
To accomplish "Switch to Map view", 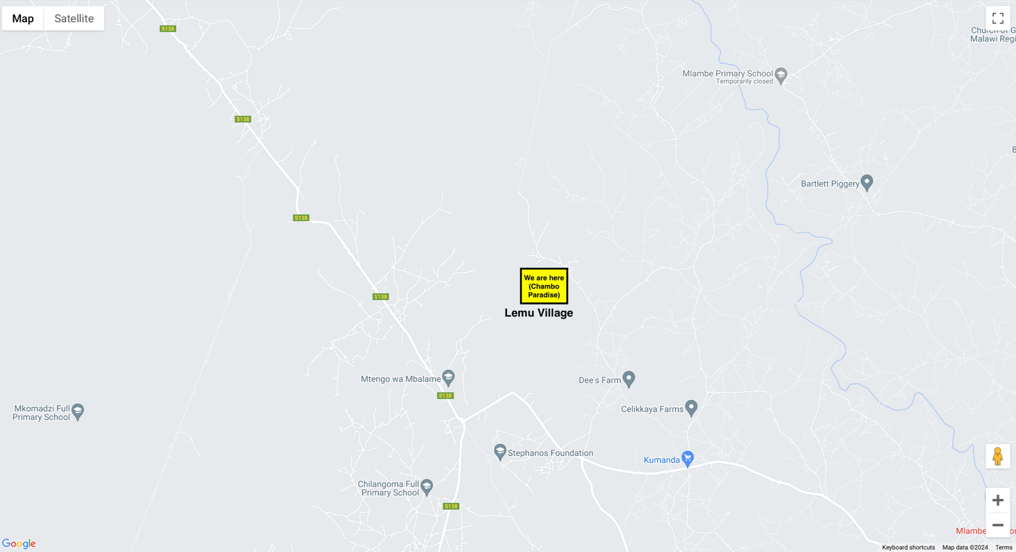I will (23, 18).
